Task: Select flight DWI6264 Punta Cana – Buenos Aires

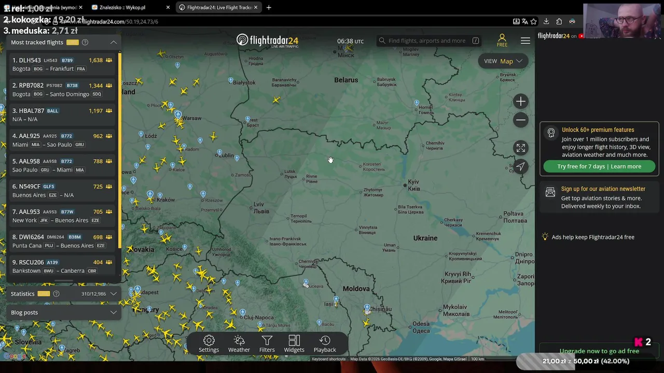Action: pyautogui.click(x=63, y=241)
